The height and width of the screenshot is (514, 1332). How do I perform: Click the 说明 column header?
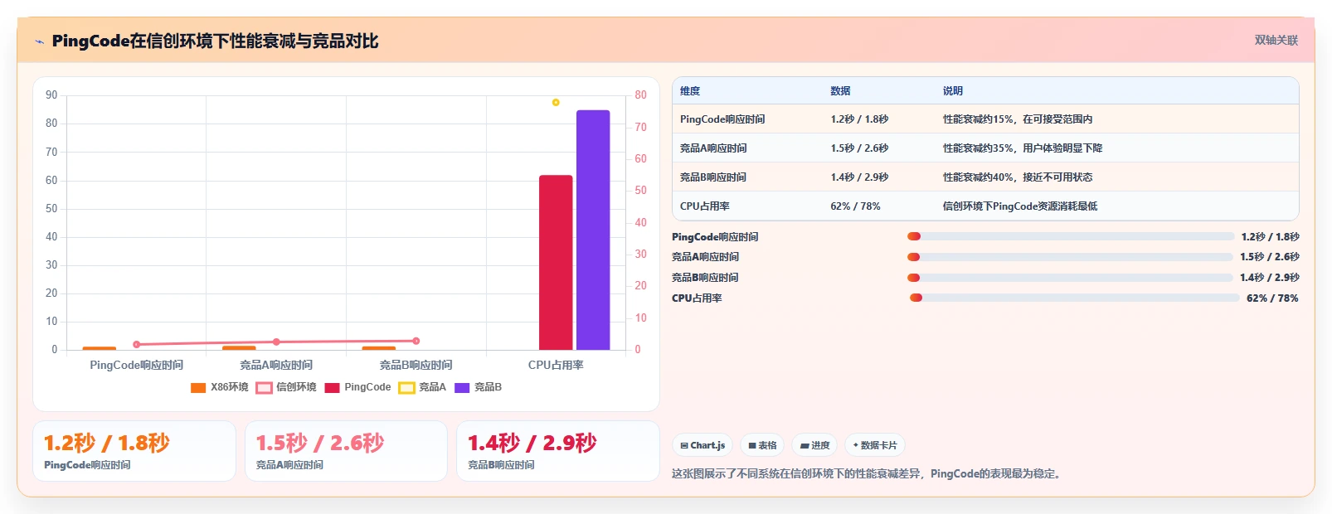coord(953,91)
